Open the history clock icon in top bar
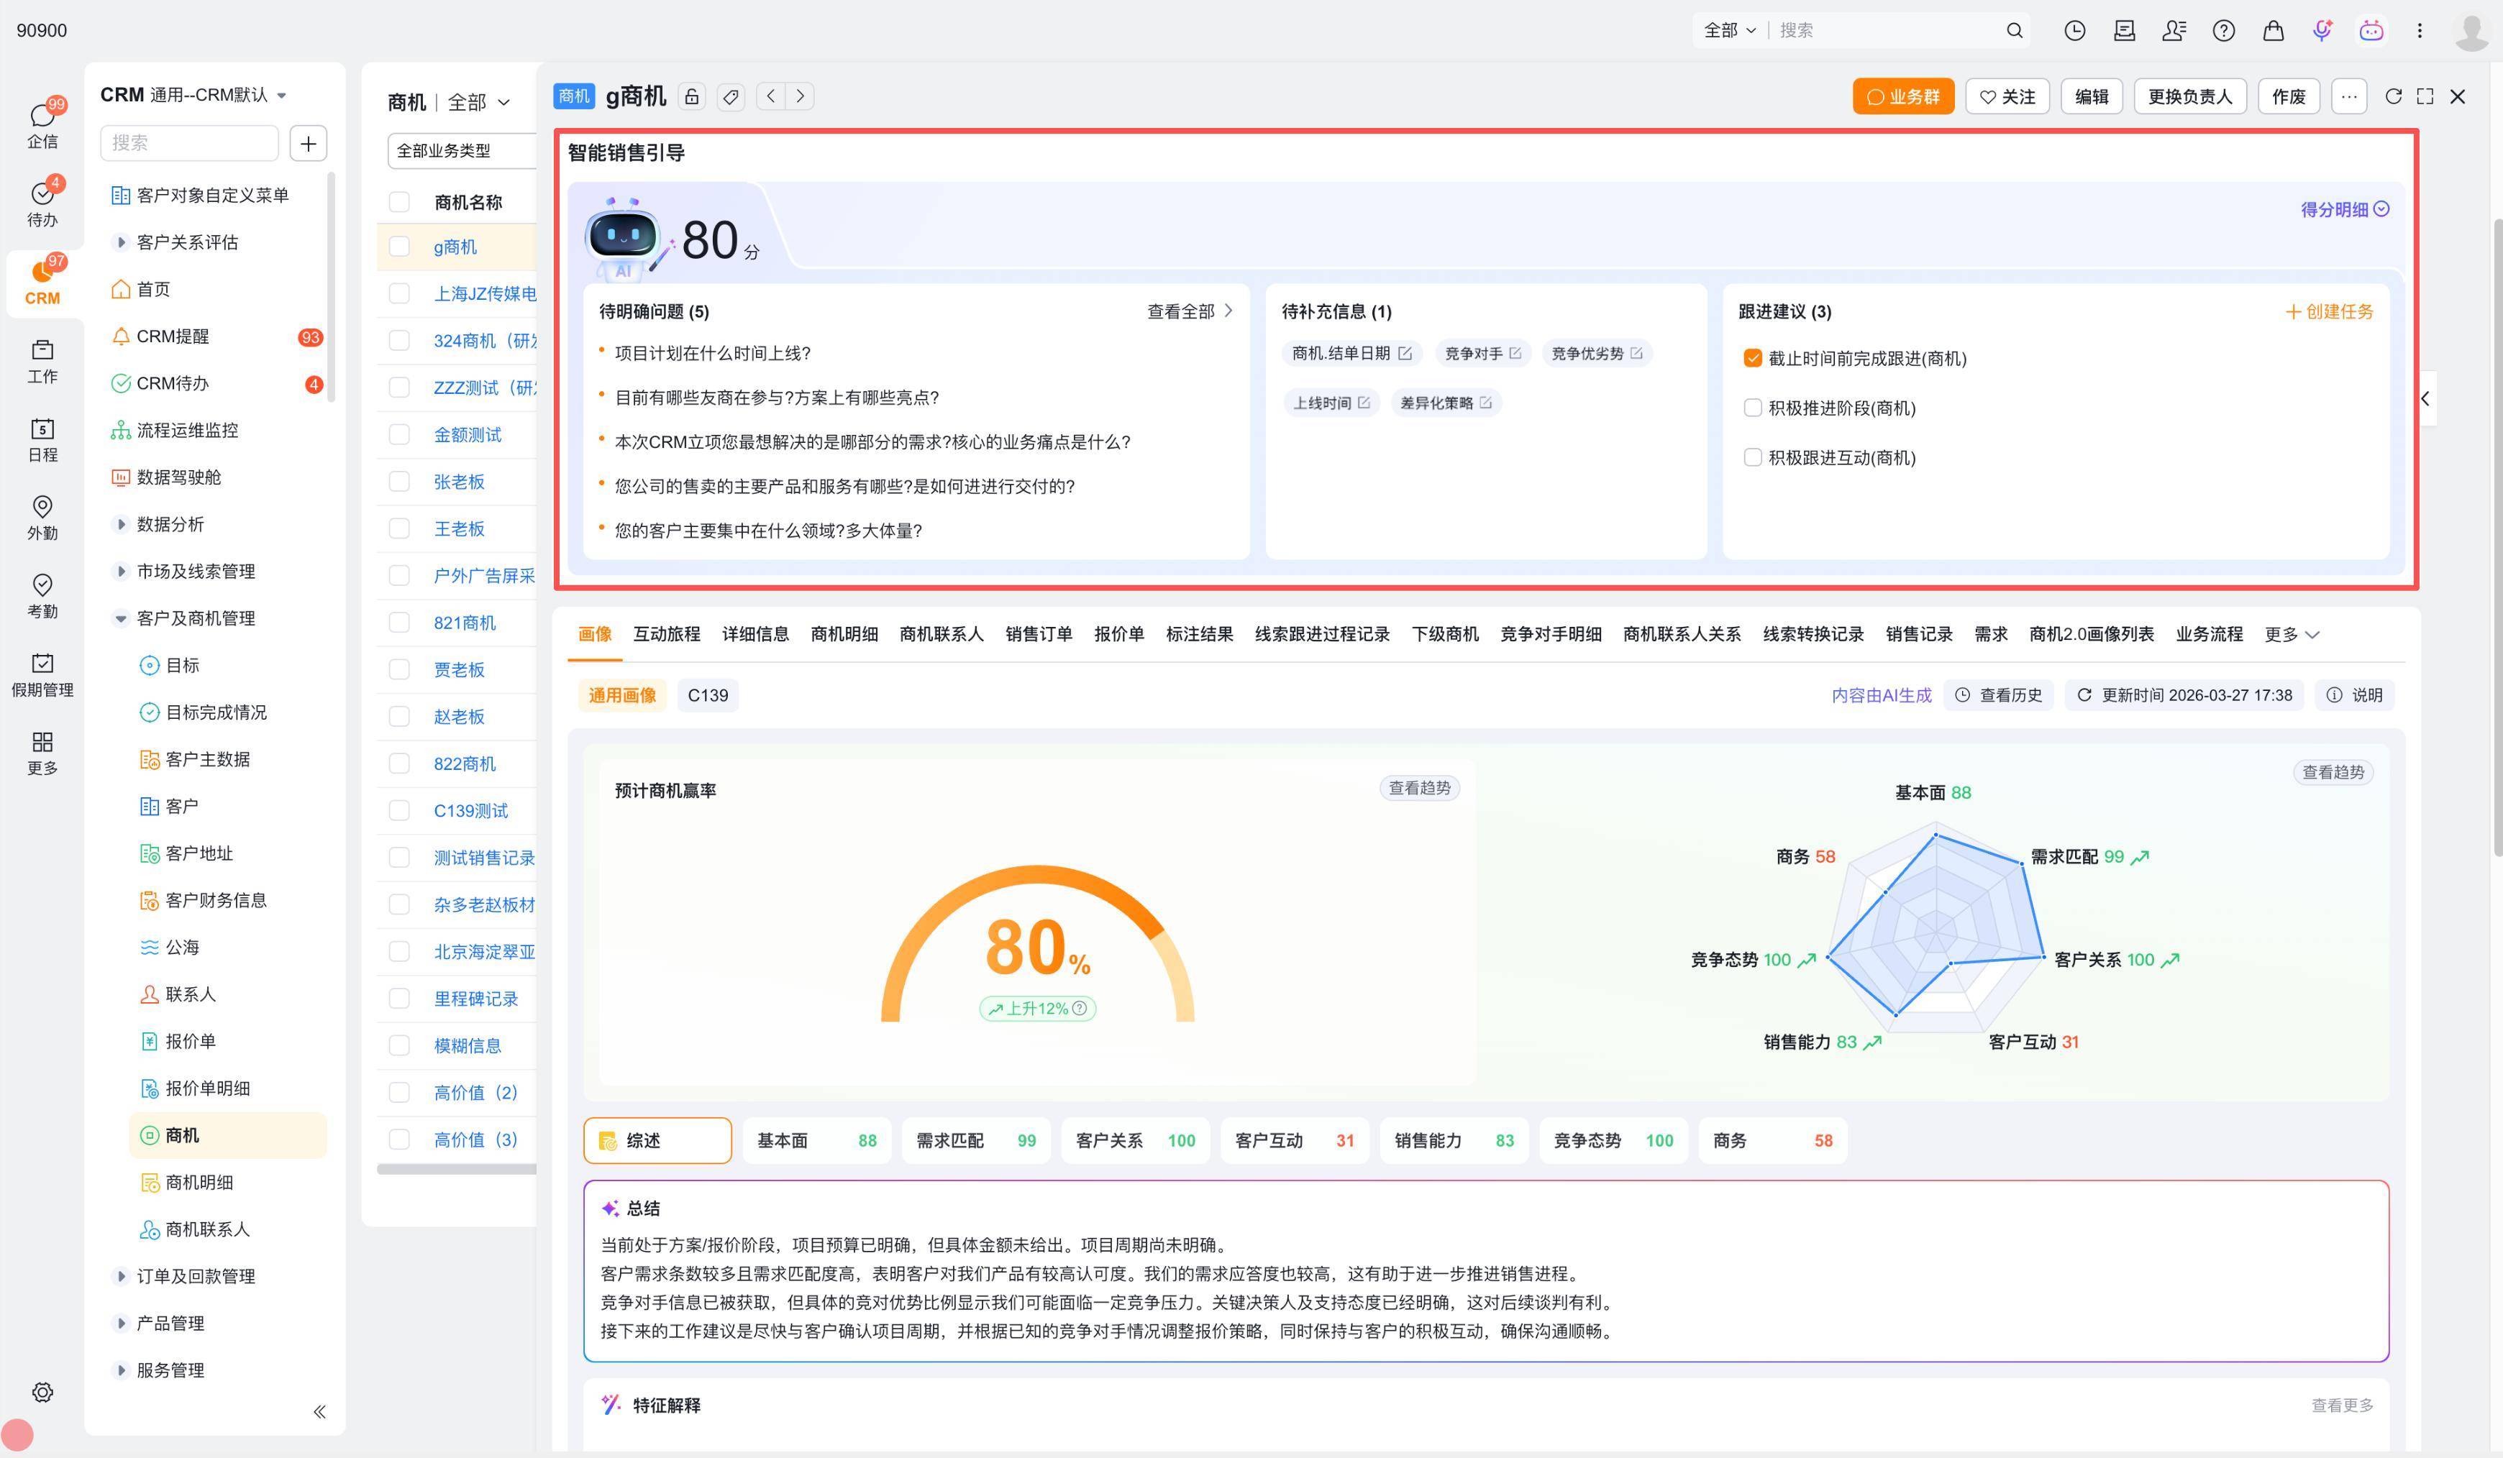The width and height of the screenshot is (2503, 1458). (x=2074, y=31)
